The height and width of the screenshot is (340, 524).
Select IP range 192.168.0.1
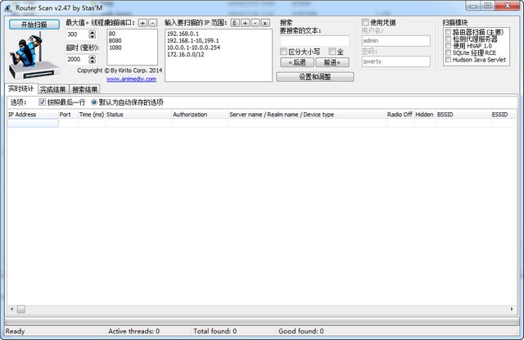click(x=183, y=34)
